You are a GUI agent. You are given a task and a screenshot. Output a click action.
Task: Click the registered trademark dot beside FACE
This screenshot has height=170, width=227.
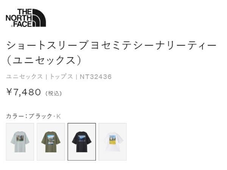click(12, 26)
